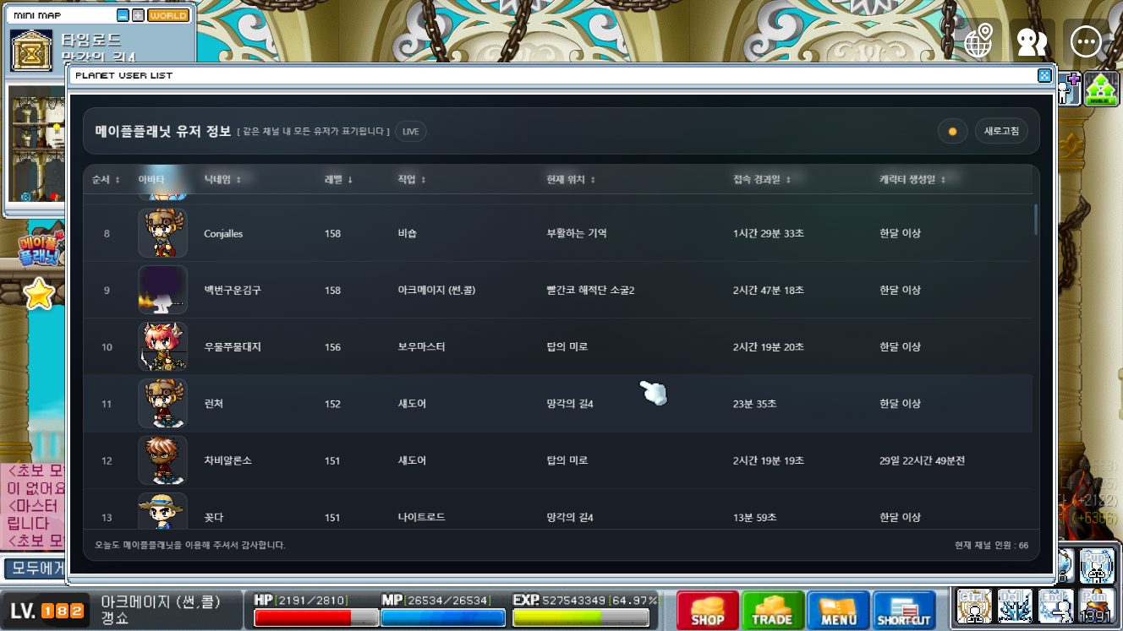The width and height of the screenshot is (1123, 631).
Task: Click the Maple Planet event logo icon
Action: (41, 248)
